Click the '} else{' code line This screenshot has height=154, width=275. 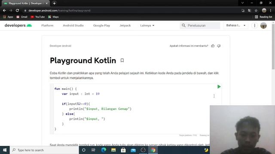[68, 114]
